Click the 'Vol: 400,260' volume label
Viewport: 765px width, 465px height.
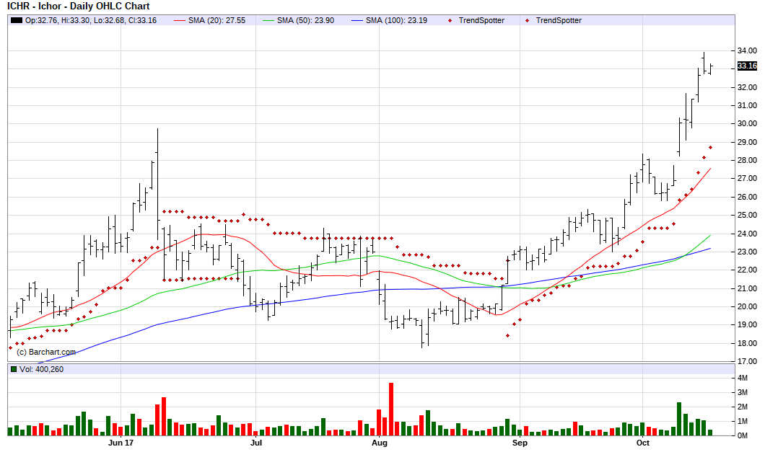tap(41, 369)
